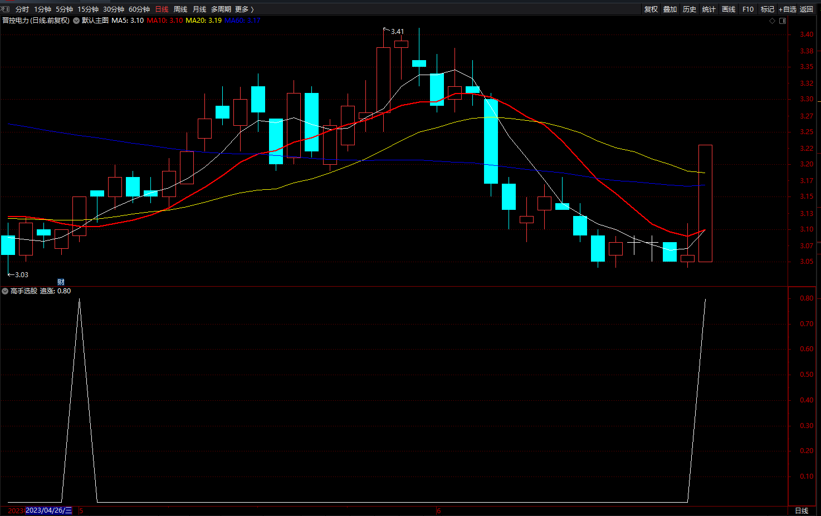Click the 统计 statistics button

pos(709,9)
